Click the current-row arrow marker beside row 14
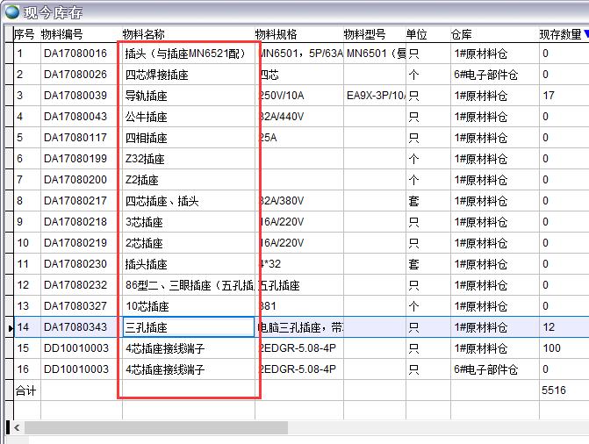 coord(10,327)
